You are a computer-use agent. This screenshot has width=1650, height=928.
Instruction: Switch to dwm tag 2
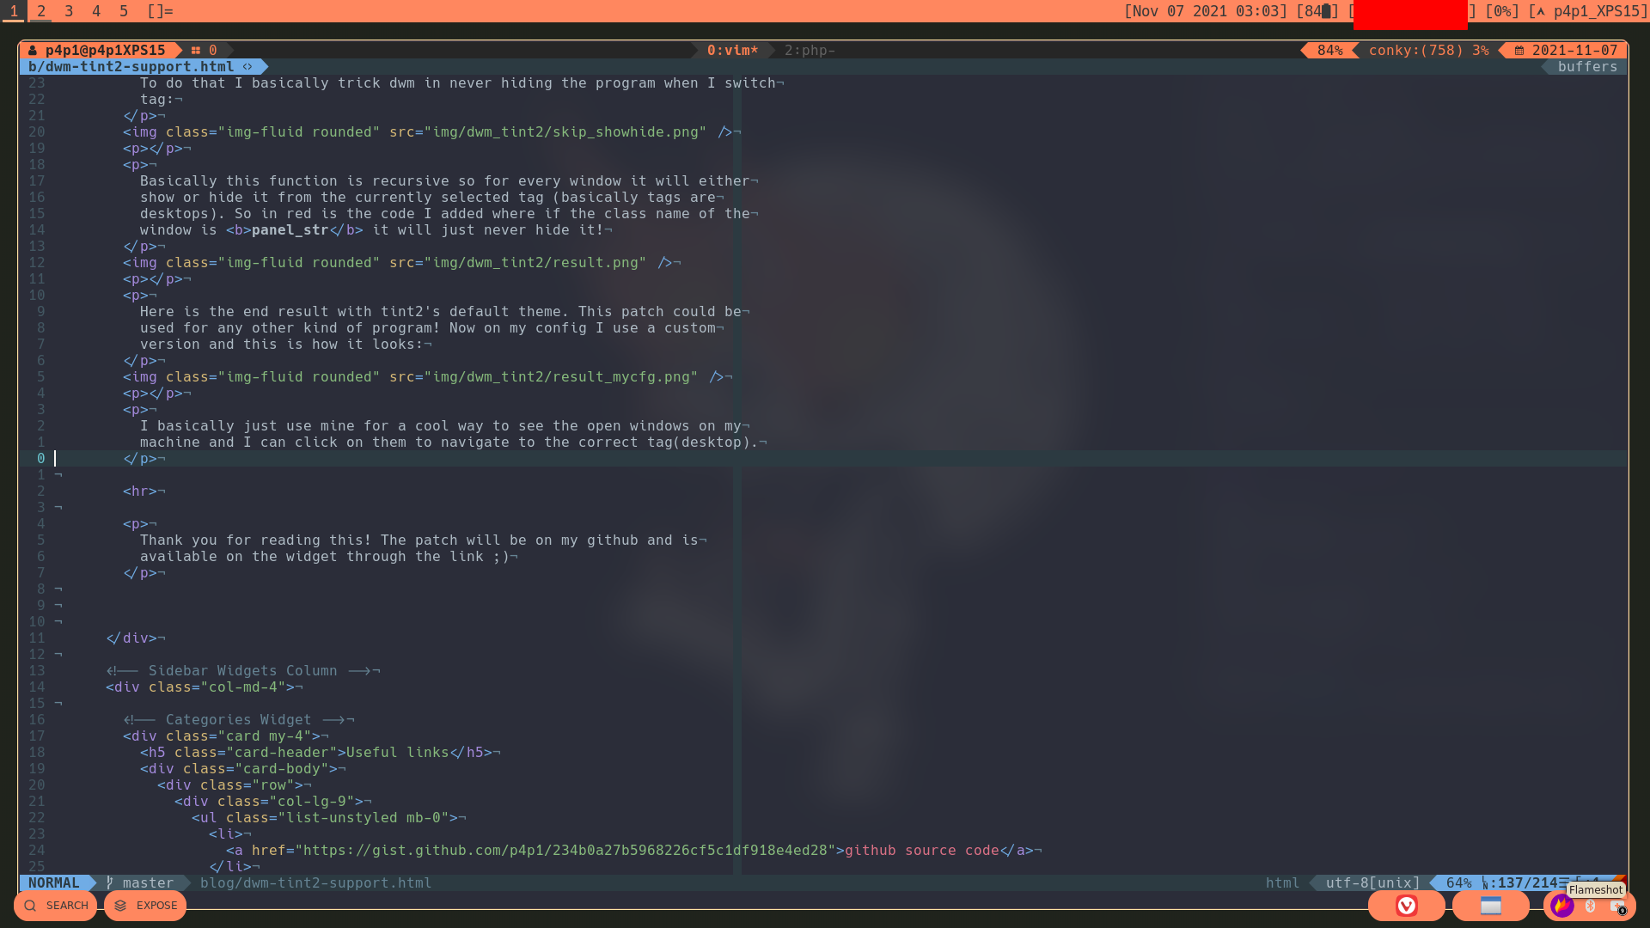(x=41, y=11)
